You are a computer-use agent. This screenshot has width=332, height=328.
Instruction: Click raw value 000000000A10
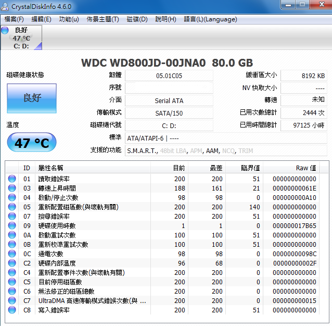(x=295, y=197)
